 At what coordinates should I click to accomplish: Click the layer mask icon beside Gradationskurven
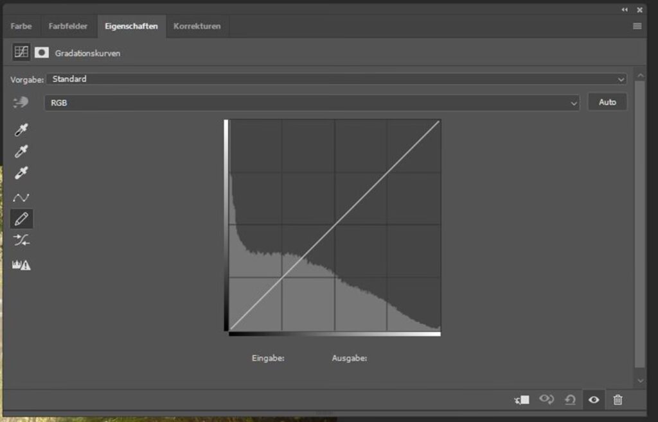pos(42,53)
